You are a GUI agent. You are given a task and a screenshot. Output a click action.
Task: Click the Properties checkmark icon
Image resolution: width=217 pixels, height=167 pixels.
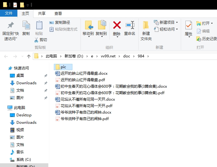189,25
